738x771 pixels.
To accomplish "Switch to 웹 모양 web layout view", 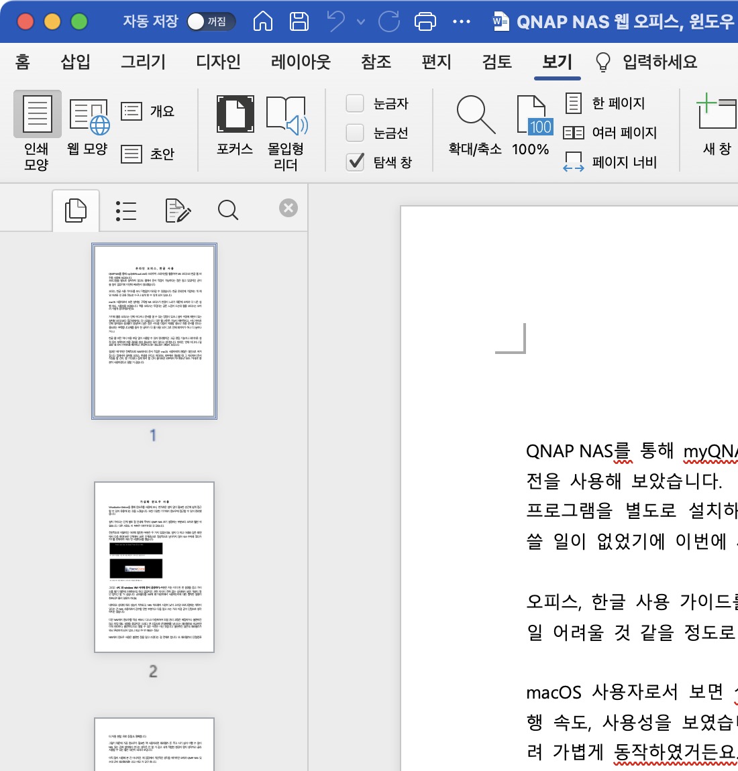I will pyautogui.click(x=88, y=127).
